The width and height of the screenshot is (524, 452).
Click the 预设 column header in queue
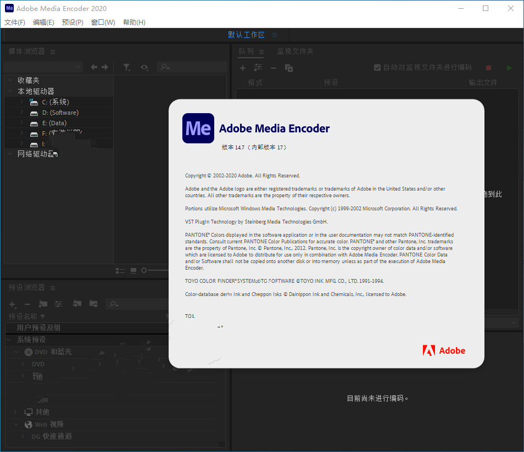331,82
